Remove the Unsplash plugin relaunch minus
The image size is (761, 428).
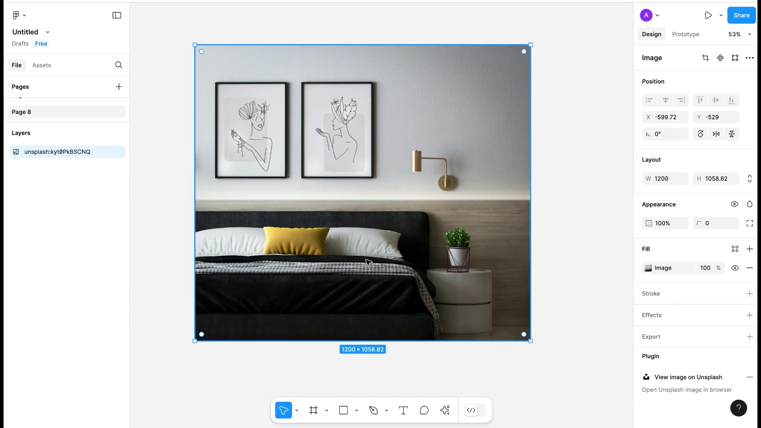[750, 377]
